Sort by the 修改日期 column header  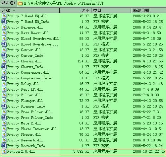click(148, 11)
